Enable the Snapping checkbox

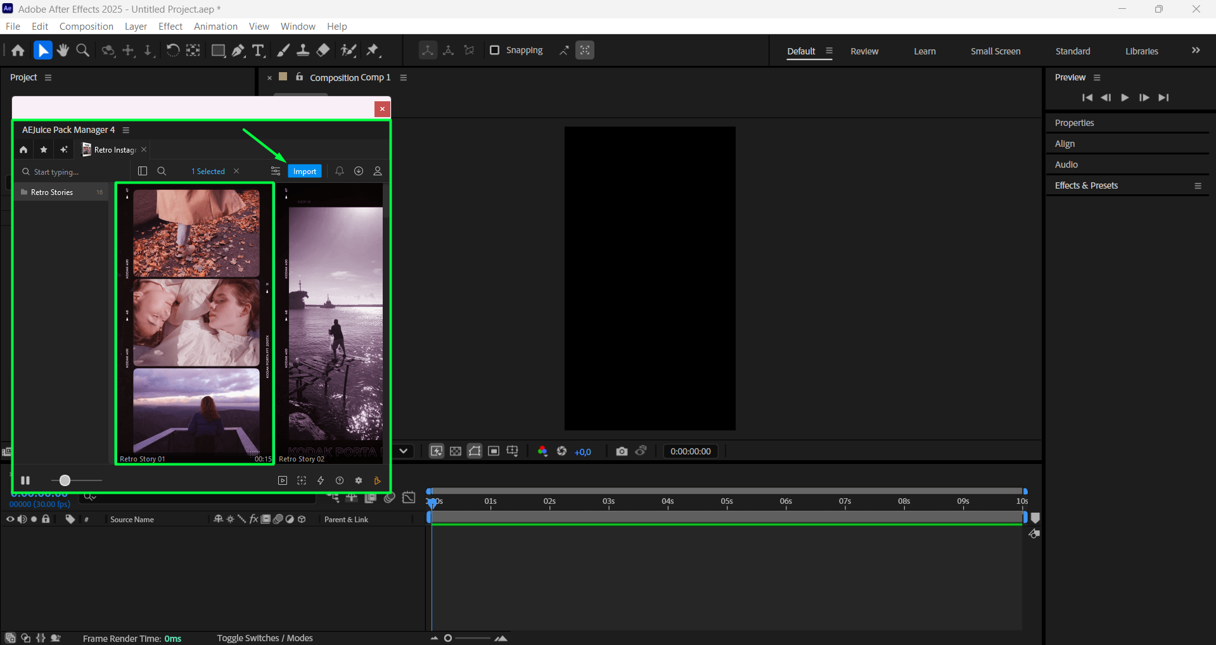[495, 50]
